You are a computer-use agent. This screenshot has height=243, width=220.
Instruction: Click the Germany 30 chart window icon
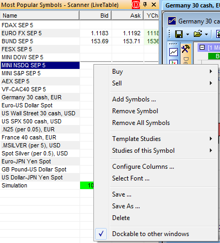click(172, 21)
